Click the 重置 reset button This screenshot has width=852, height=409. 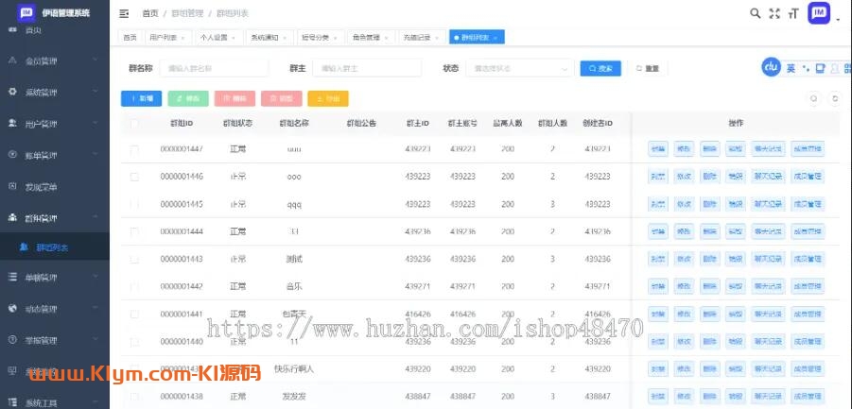click(647, 68)
